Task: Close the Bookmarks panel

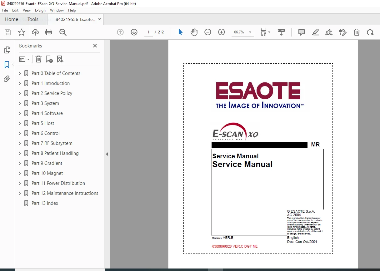Action: coord(95,46)
